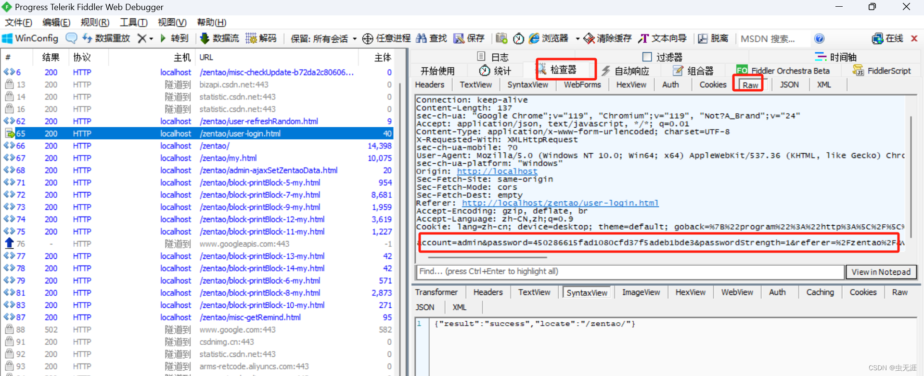
Task: Select the response Caching tab
Action: coord(820,292)
